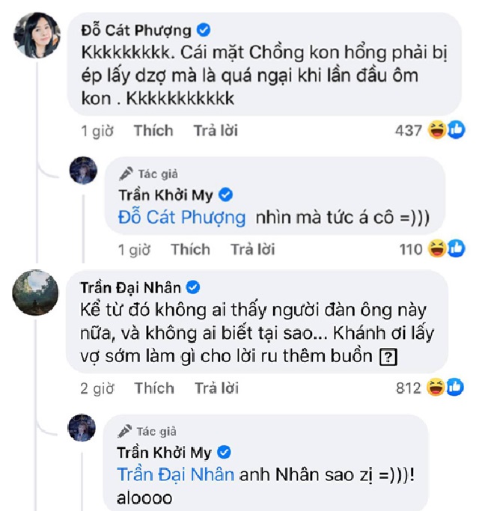Reply to Đỗ Cát Phượng's comment
The height and width of the screenshot is (511, 479).
[x=216, y=131]
